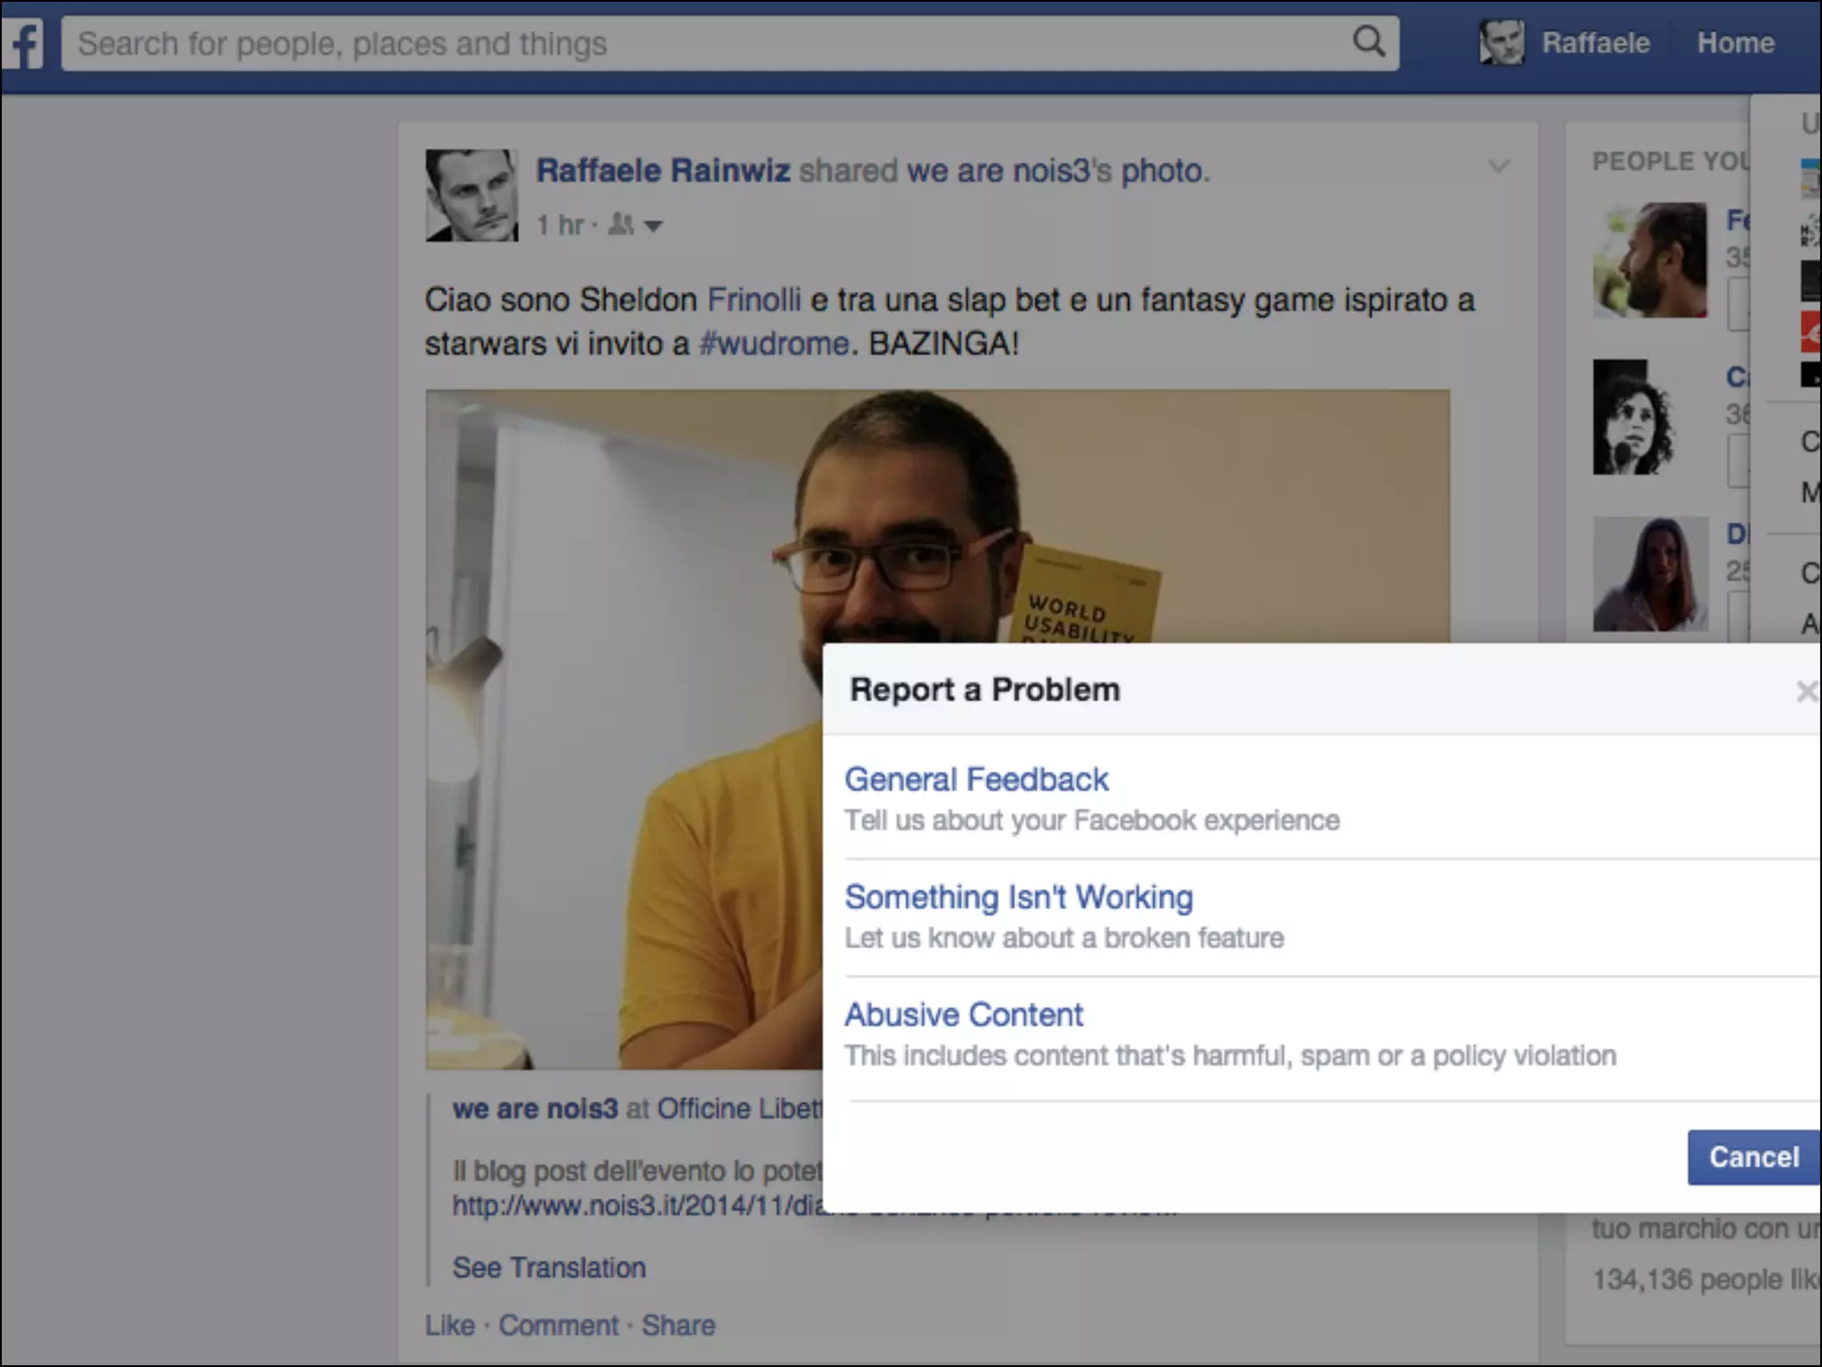Choose General Feedback option
This screenshot has height=1367, width=1822.
(x=976, y=780)
